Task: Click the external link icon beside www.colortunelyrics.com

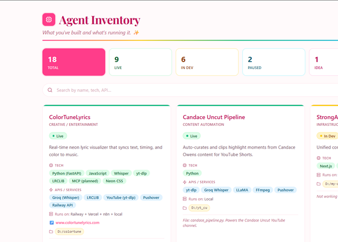Action: (51, 223)
